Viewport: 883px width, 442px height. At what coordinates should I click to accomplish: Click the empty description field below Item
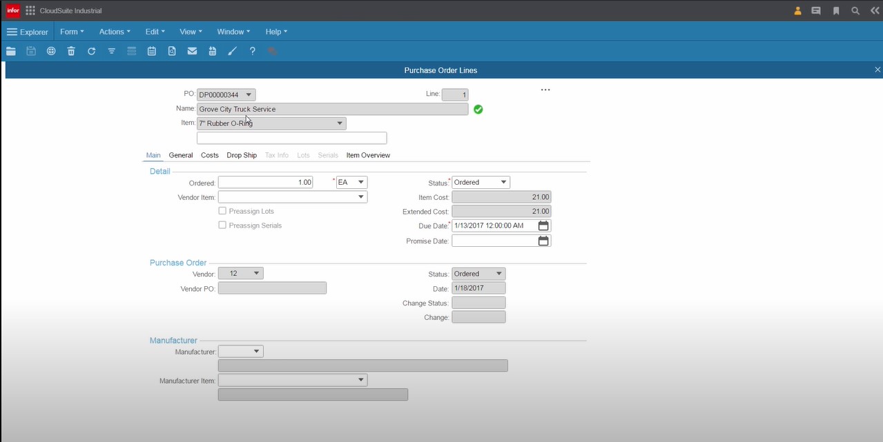pos(292,138)
